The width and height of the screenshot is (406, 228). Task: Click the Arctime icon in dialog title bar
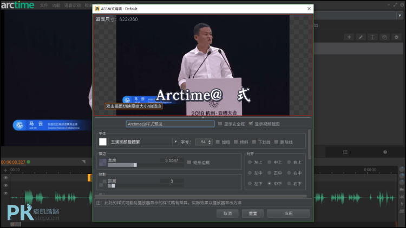click(97, 9)
